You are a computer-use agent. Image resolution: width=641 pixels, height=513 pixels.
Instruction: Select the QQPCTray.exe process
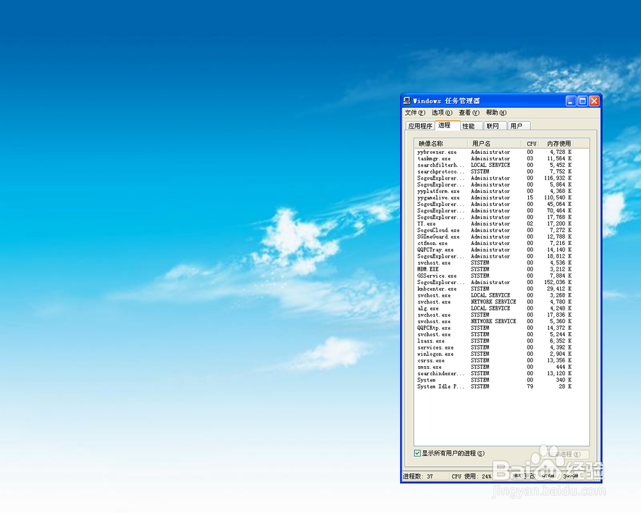click(494, 250)
